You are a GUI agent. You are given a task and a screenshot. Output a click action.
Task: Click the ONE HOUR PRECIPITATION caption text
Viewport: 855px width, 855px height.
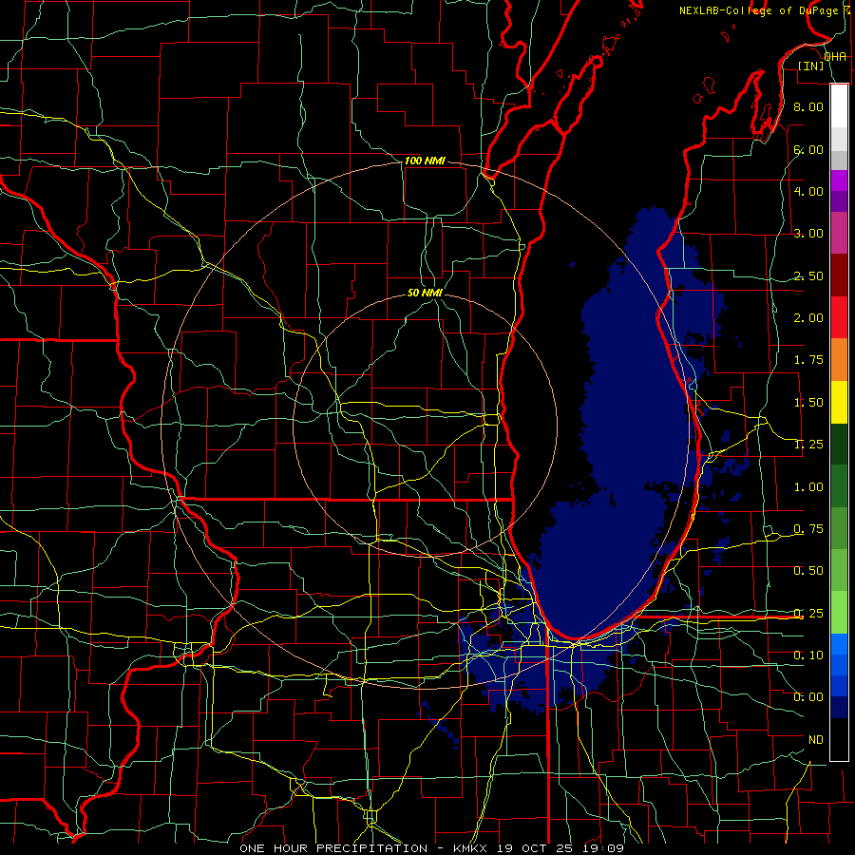pyautogui.click(x=333, y=848)
